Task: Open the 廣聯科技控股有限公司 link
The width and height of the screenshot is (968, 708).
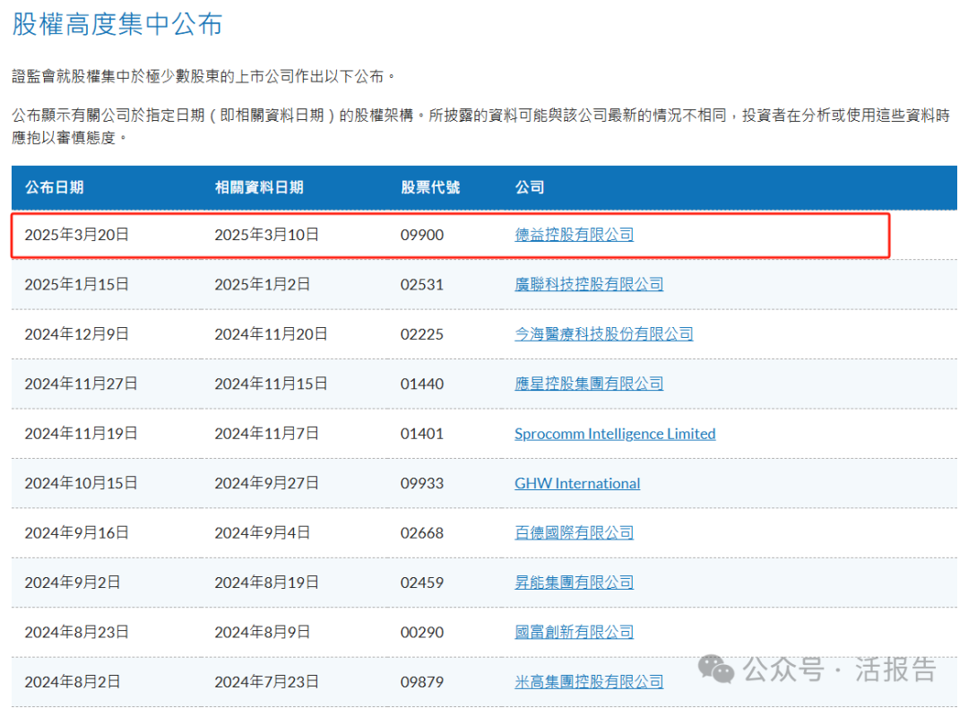Action: point(589,284)
